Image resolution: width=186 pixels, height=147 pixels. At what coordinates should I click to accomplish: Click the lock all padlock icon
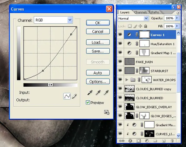pos(146,26)
